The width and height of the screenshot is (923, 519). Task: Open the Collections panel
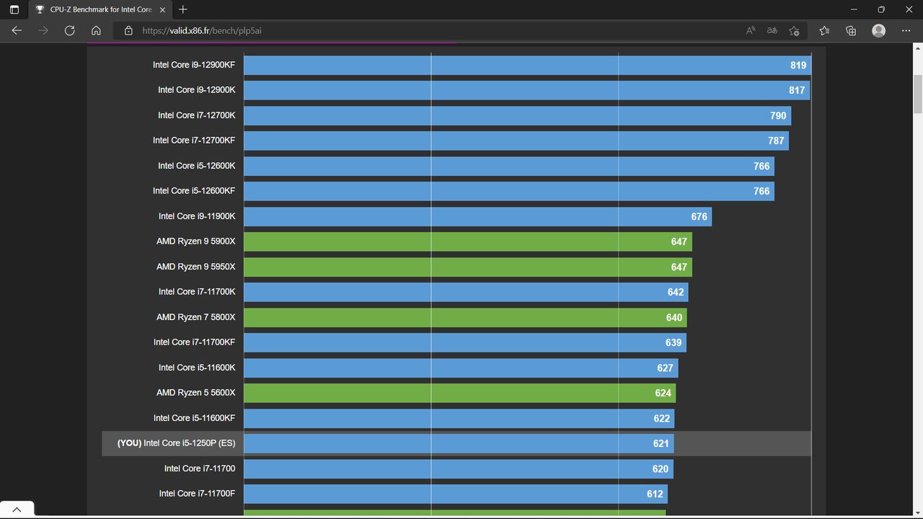851,30
